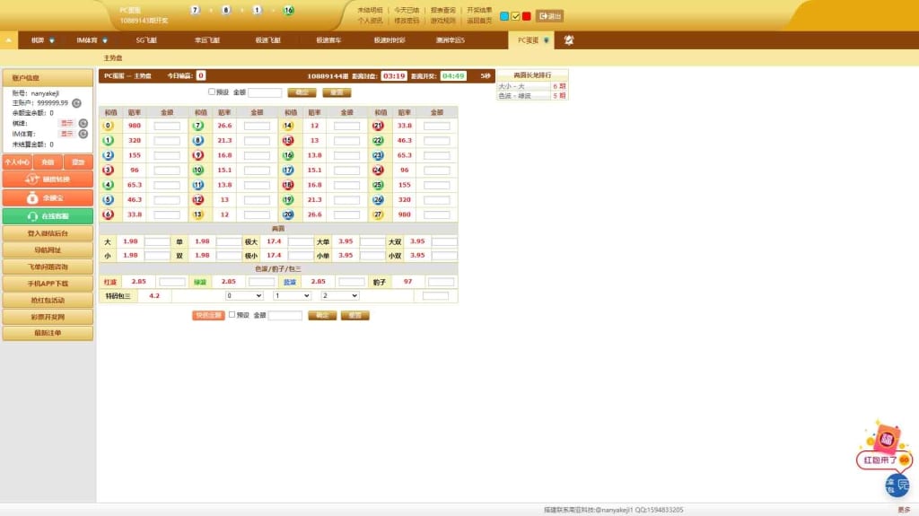Open the 返回首页 header link
The image size is (919, 516).
(479, 21)
